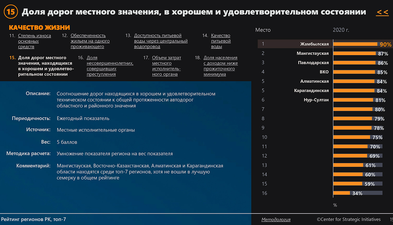Click the orange circled 15 badge
The width and height of the screenshot is (393, 225).
pos(11,12)
